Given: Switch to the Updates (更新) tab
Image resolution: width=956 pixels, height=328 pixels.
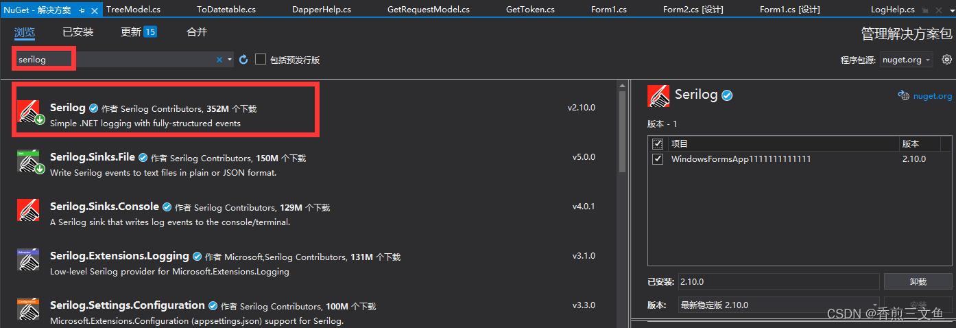Looking at the screenshot, I should [131, 32].
